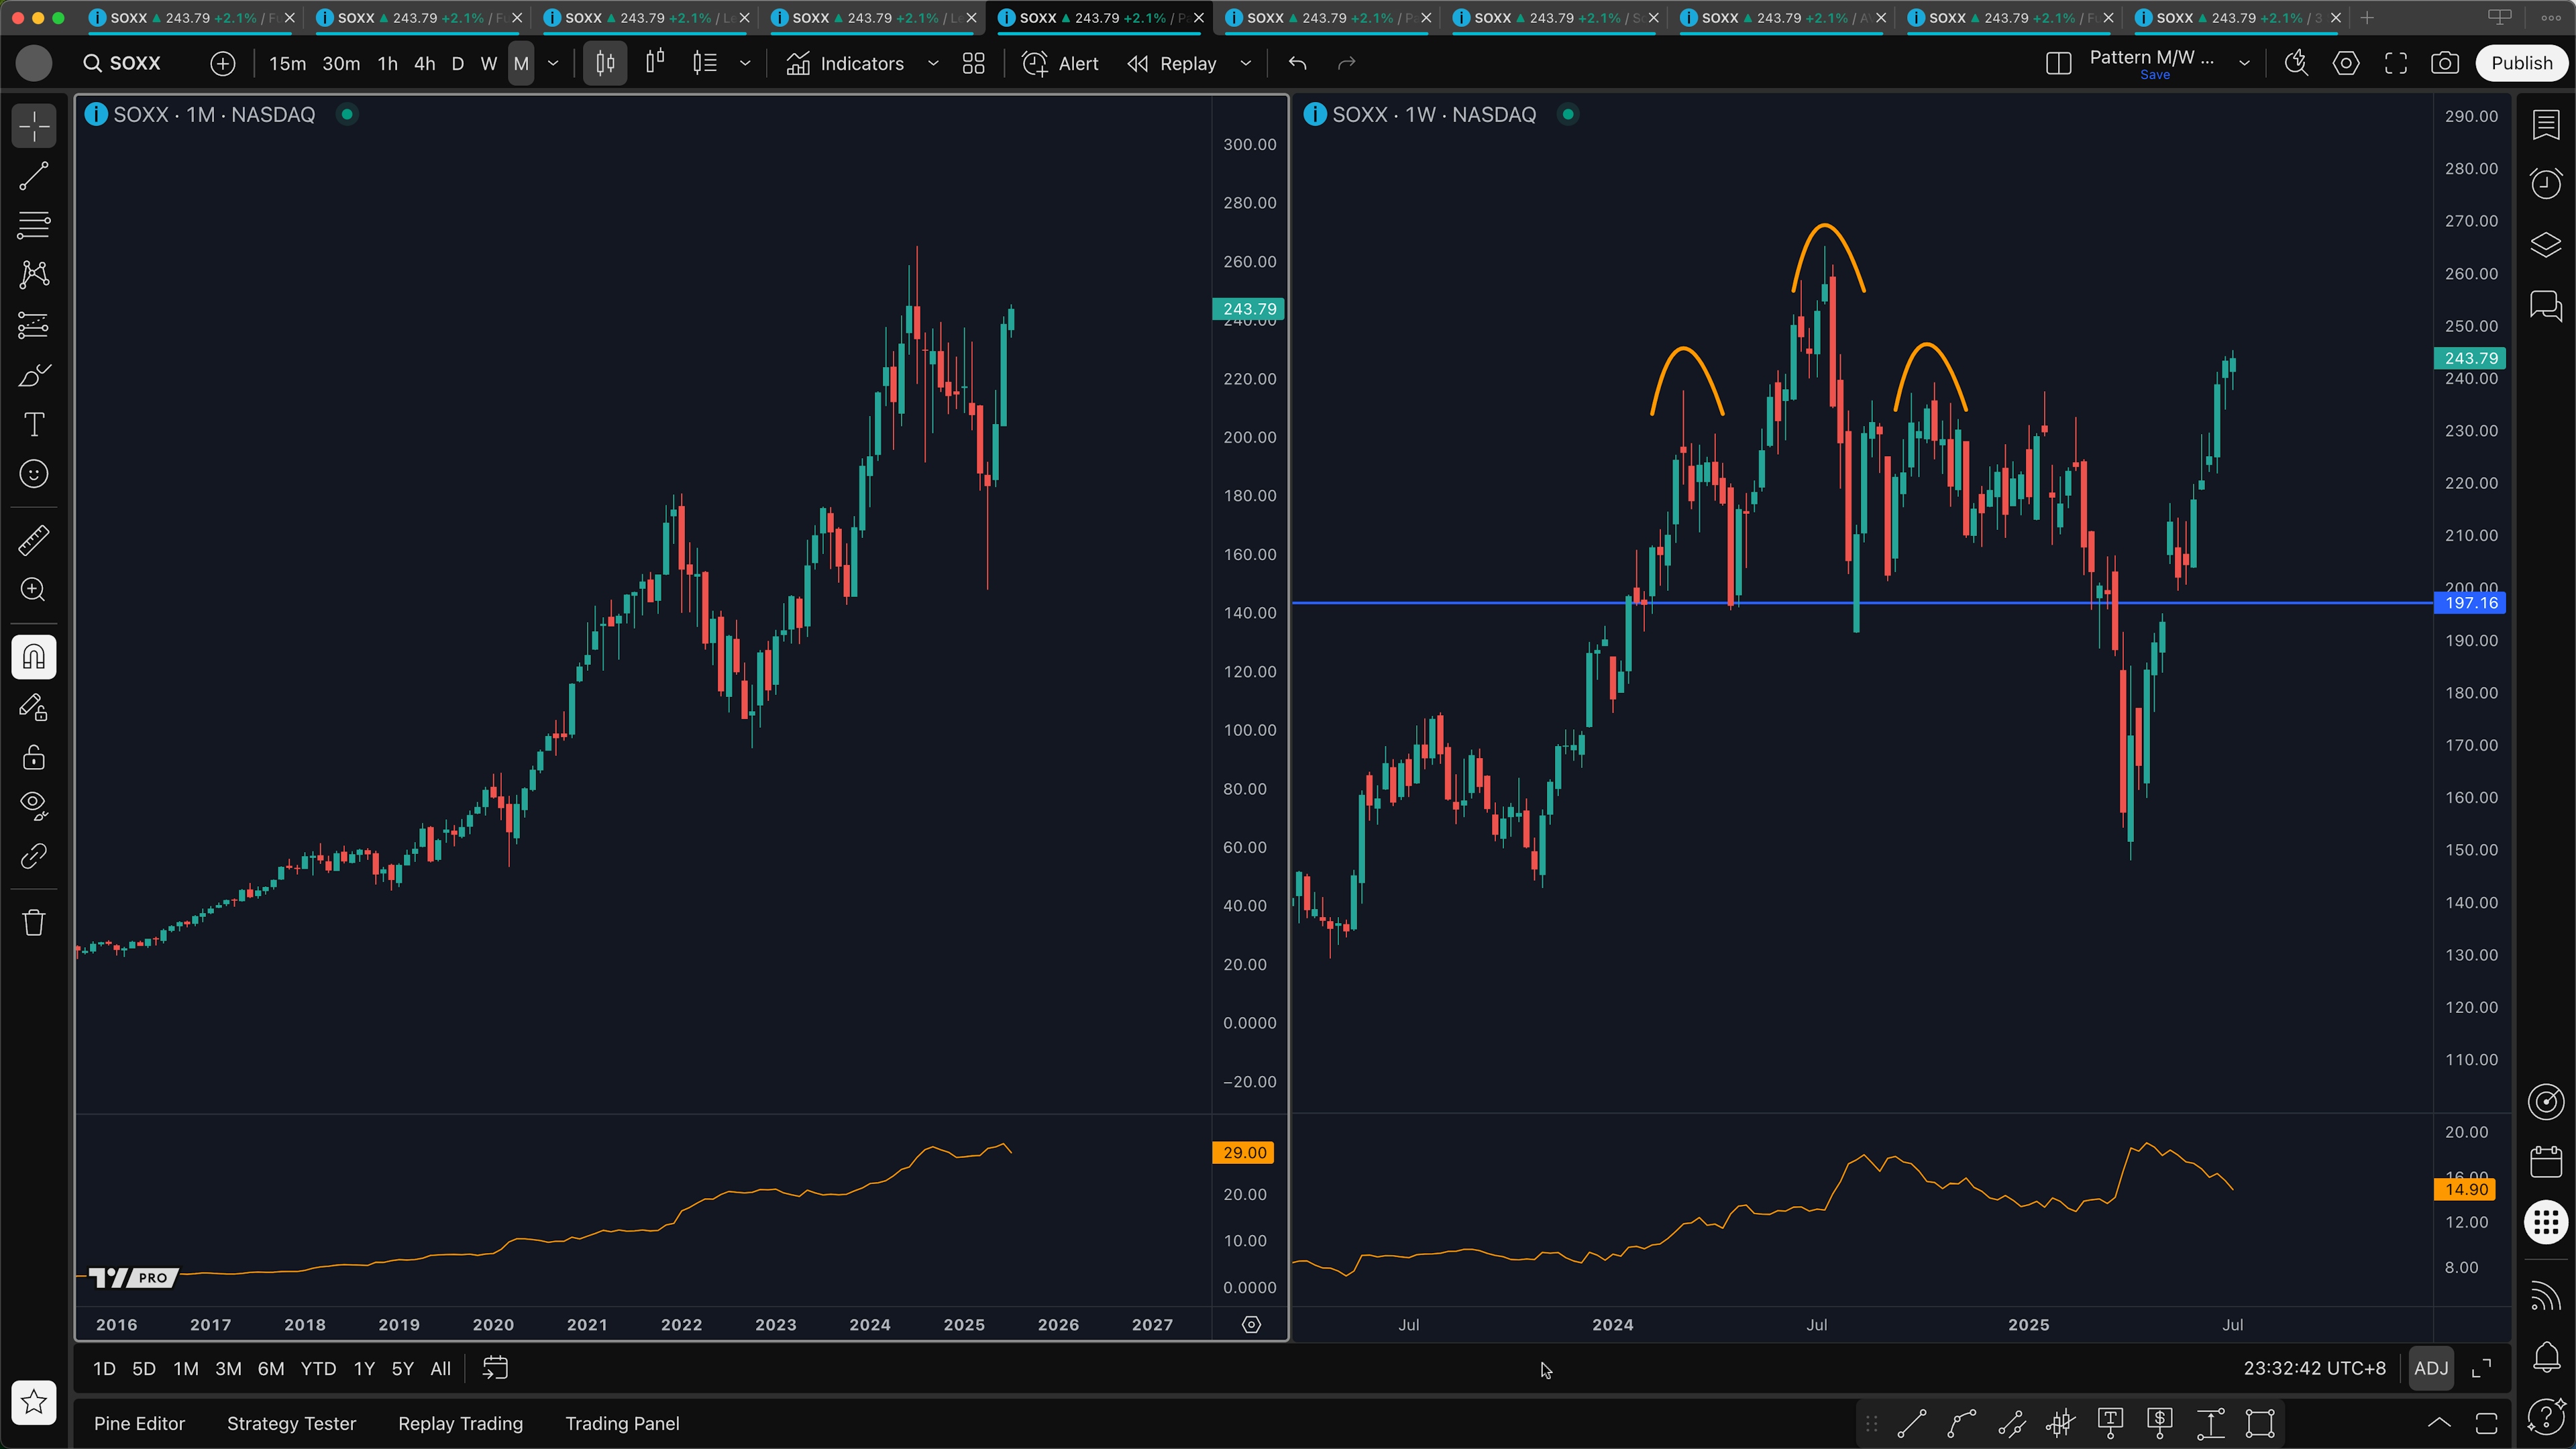Open the notifications bell panel
The width and height of the screenshot is (2576, 1449).
[x=2546, y=1357]
